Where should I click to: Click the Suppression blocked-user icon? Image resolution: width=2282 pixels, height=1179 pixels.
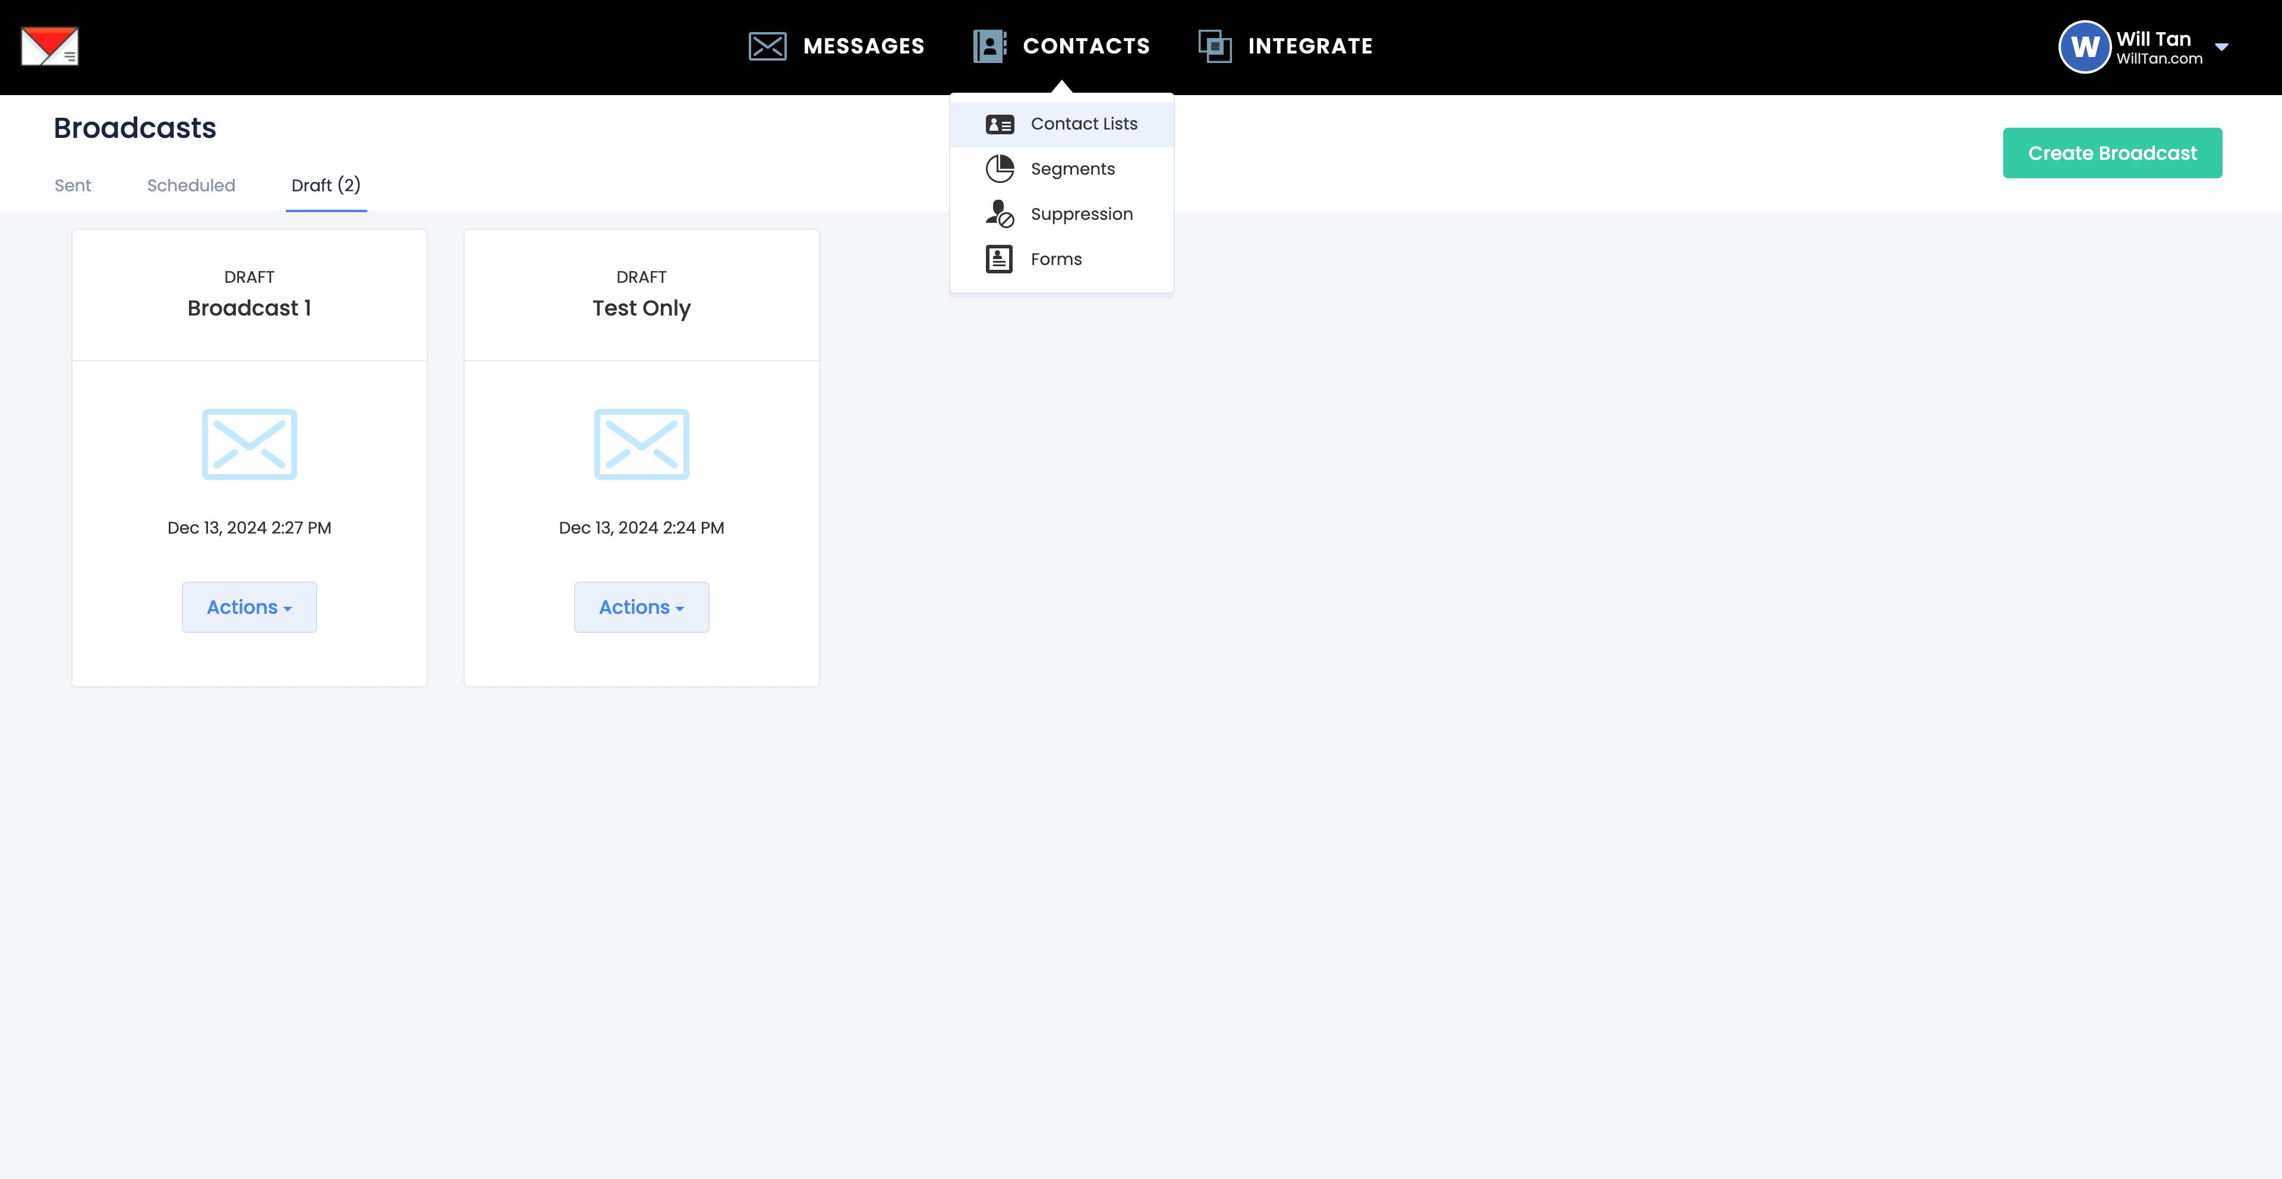coord(999,213)
